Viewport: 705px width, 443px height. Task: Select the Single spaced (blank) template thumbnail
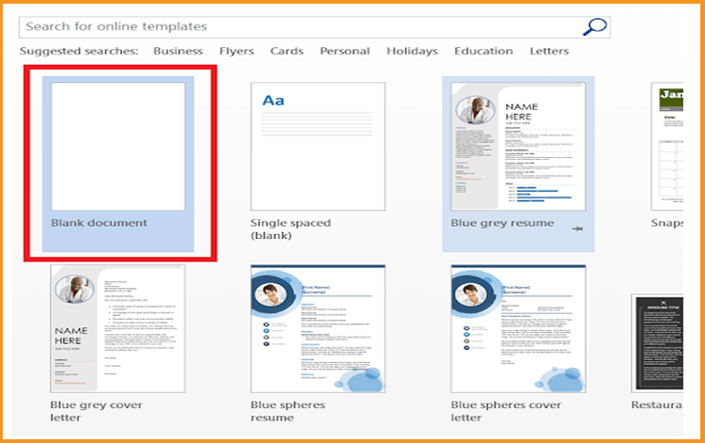318,146
